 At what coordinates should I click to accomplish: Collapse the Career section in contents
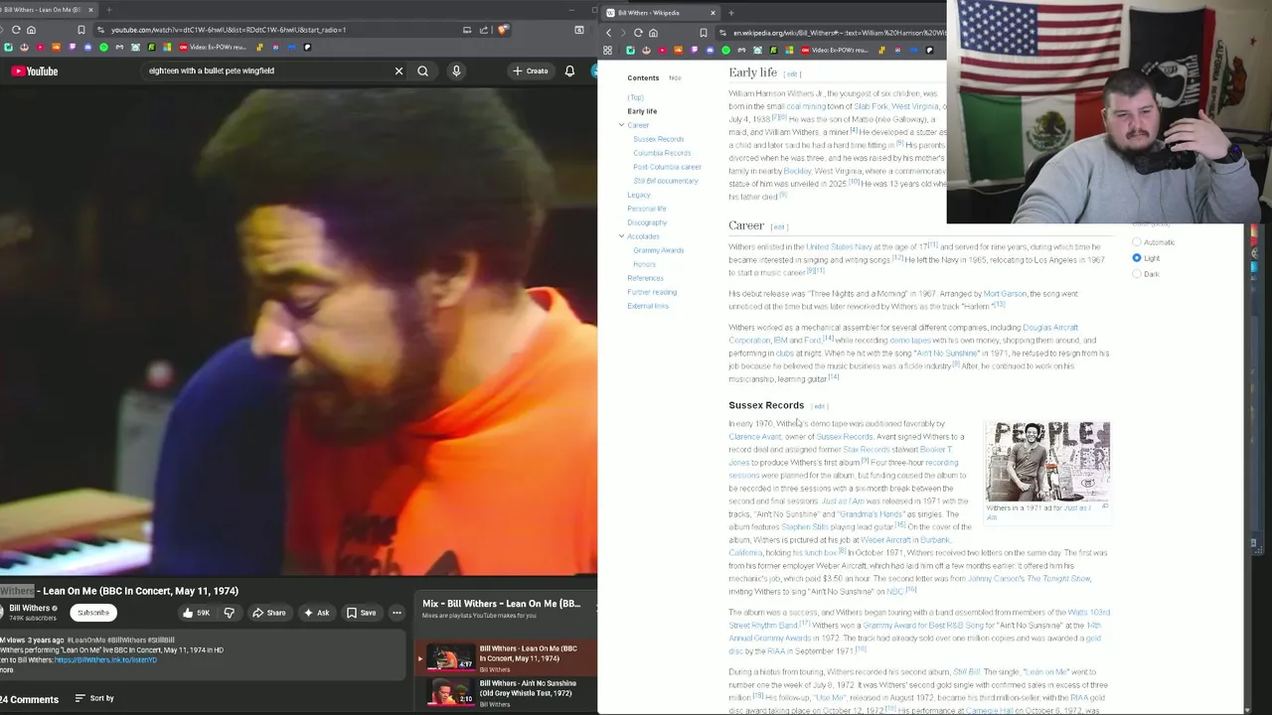pos(621,125)
